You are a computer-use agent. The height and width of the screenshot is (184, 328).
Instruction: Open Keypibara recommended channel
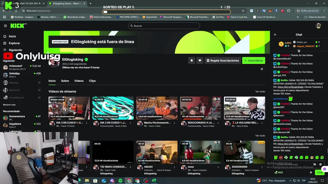pos(22,125)
